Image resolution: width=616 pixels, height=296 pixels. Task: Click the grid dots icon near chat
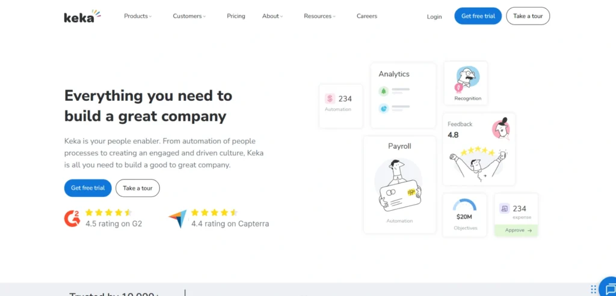point(594,289)
